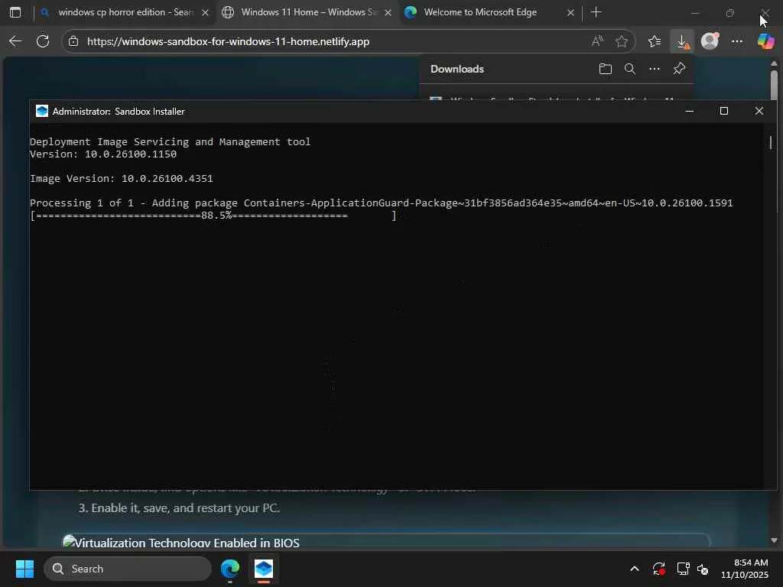Click the Sandbox Installer console scrollbar thumb
783x587 pixels.
coord(771,142)
